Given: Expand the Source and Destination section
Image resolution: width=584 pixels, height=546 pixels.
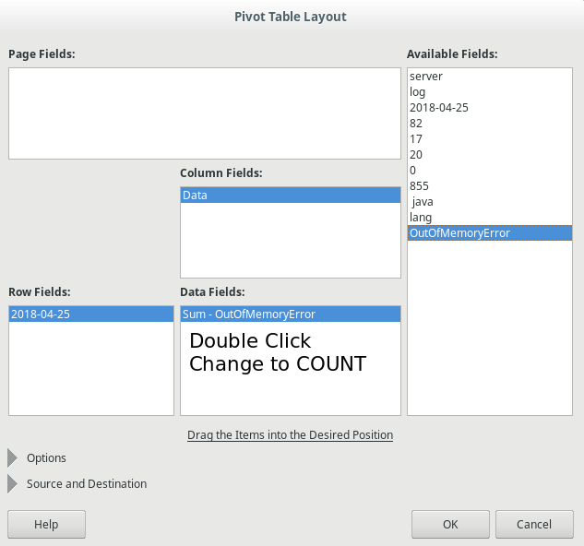Looking at the screenshot, I should [14, 483].
